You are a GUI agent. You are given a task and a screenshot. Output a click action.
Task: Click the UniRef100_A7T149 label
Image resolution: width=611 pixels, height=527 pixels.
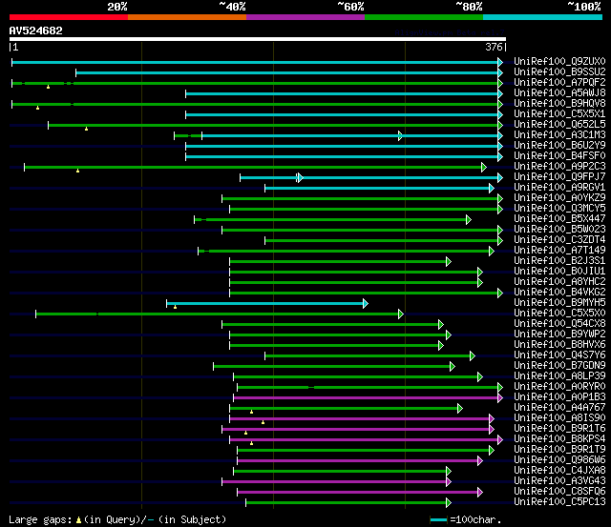[x=559, y=251]
